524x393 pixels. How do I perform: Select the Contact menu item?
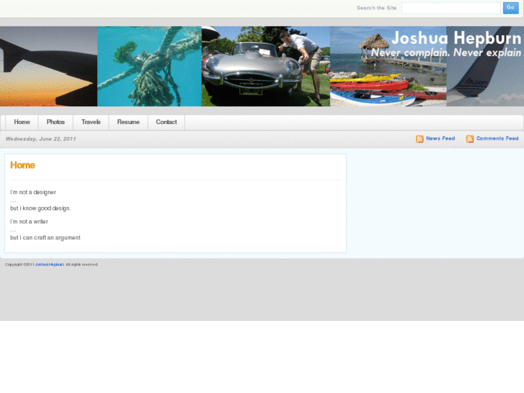point(166,122)
